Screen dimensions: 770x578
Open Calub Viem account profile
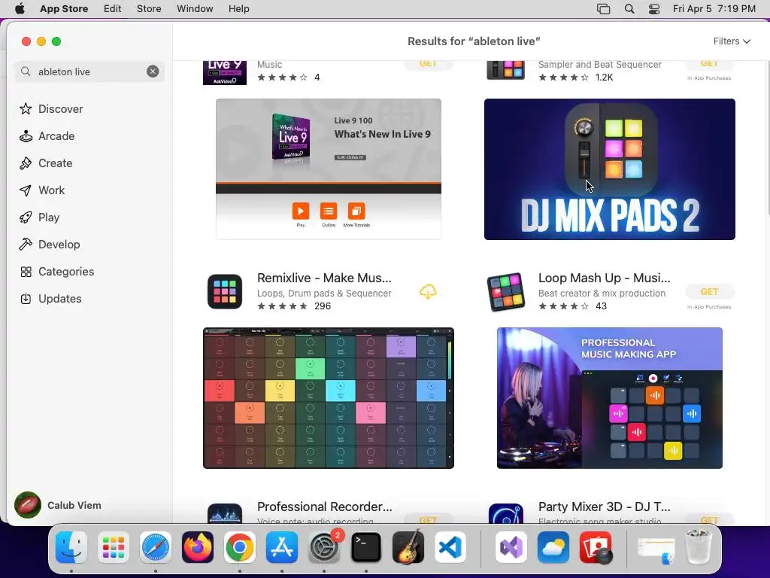point(58,505)
